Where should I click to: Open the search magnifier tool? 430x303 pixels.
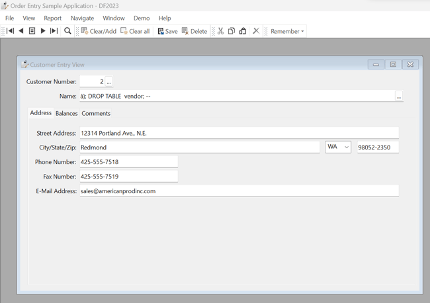coord(67,31)
